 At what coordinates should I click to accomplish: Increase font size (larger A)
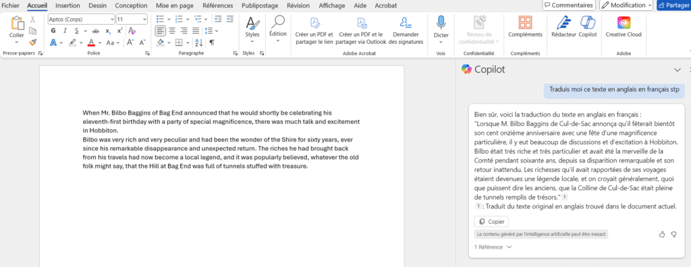[130, 42]
